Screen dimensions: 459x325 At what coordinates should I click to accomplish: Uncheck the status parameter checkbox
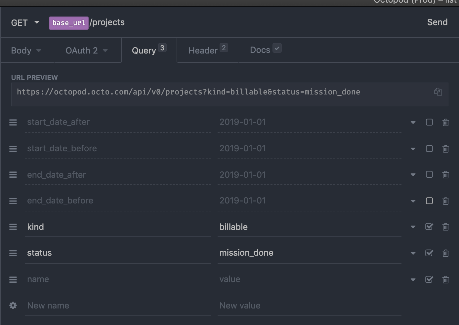(x=429, y=253)
